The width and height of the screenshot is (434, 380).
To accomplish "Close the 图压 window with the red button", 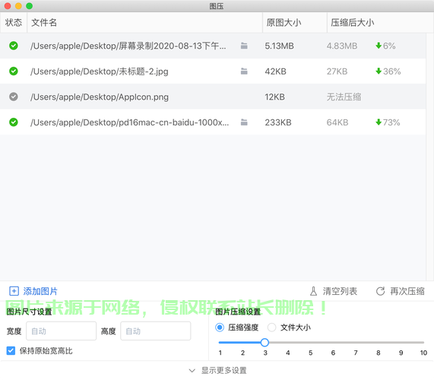I will point(8,6).
